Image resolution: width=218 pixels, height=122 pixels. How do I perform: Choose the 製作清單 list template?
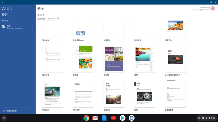(145, 29)
